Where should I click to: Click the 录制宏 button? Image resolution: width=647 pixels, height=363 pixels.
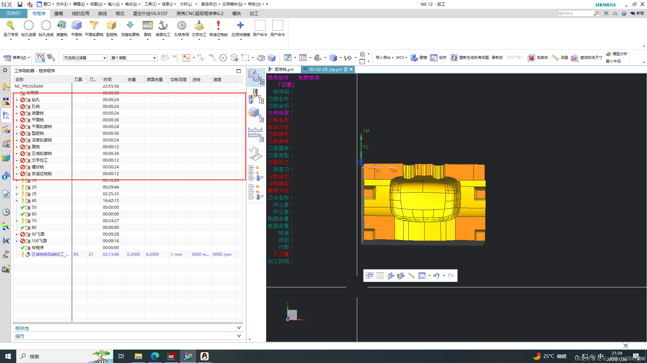tap(497, 57)
